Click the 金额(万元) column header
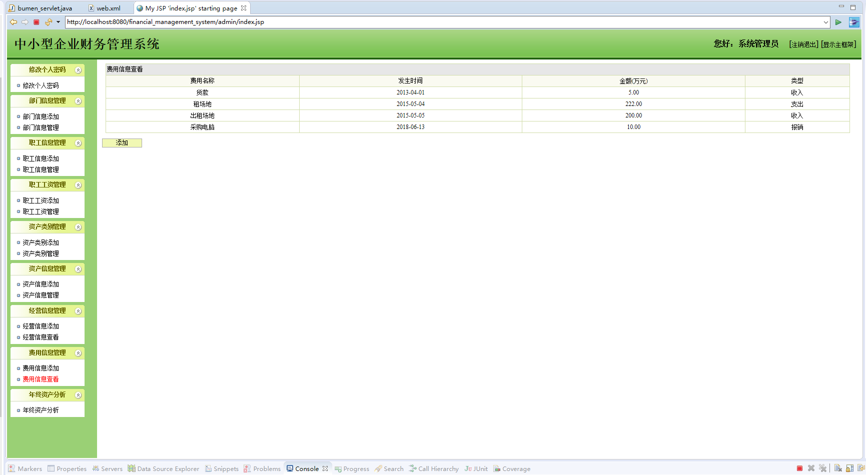The height and width of the screenshot is (475, 866). (633, 81)
